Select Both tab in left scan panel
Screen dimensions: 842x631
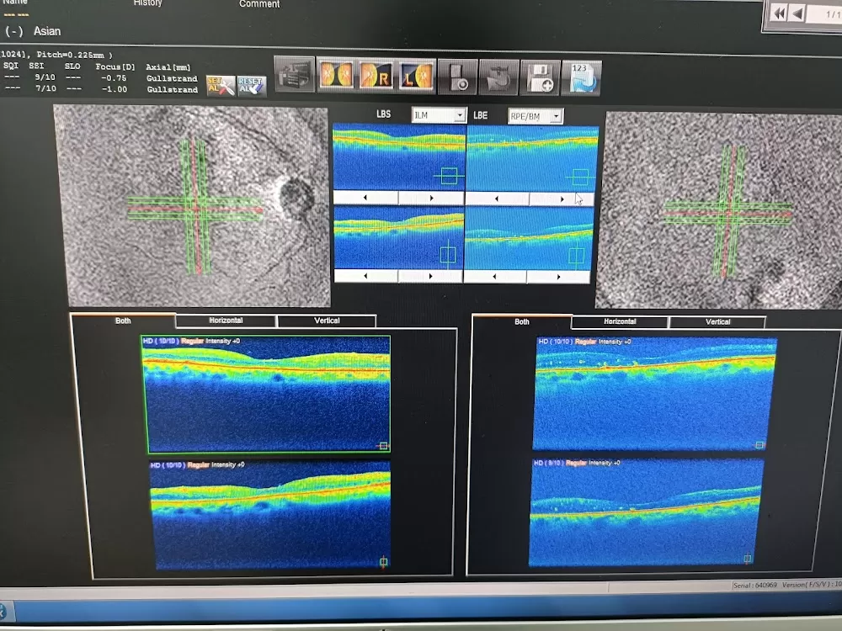point(123,321)
